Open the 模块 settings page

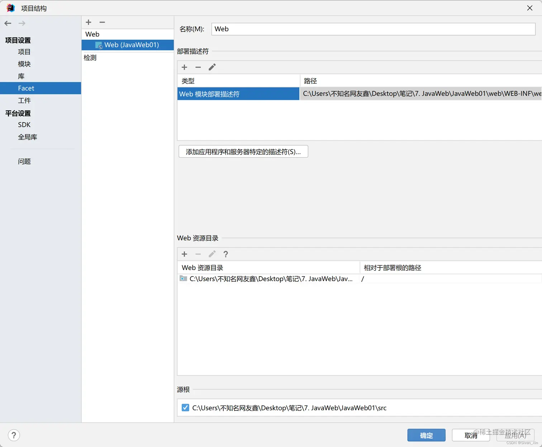(24, 64)
